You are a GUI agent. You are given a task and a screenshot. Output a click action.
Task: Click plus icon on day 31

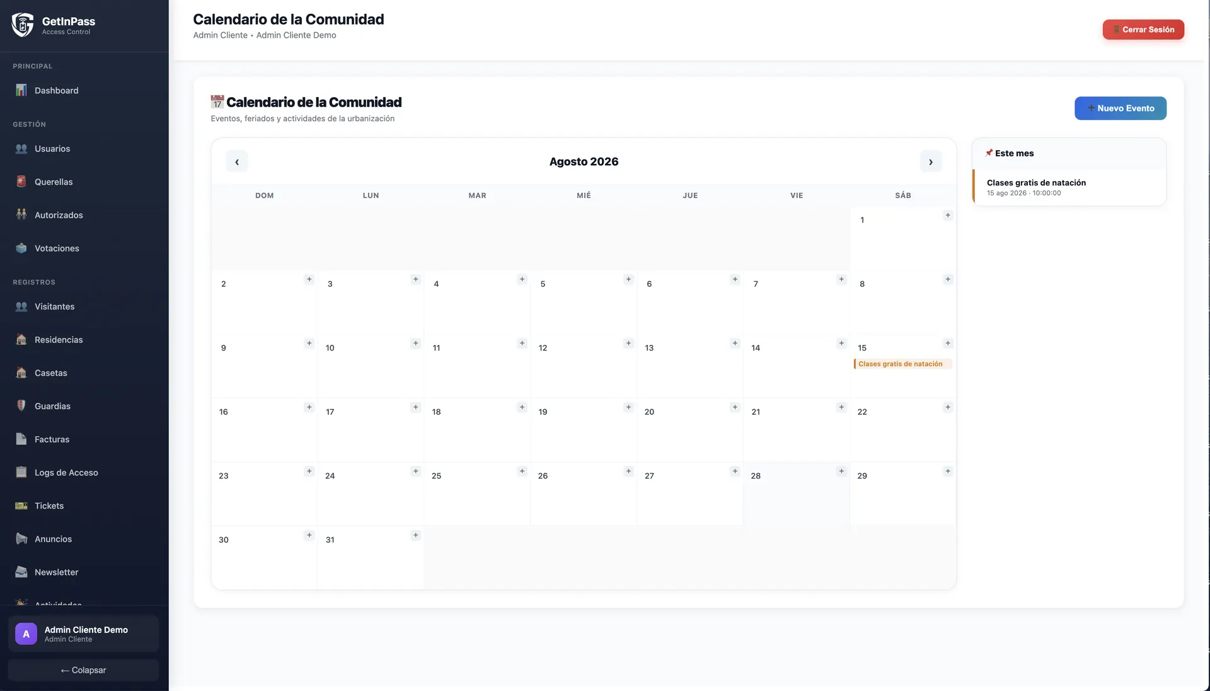[x=415, y=535]
